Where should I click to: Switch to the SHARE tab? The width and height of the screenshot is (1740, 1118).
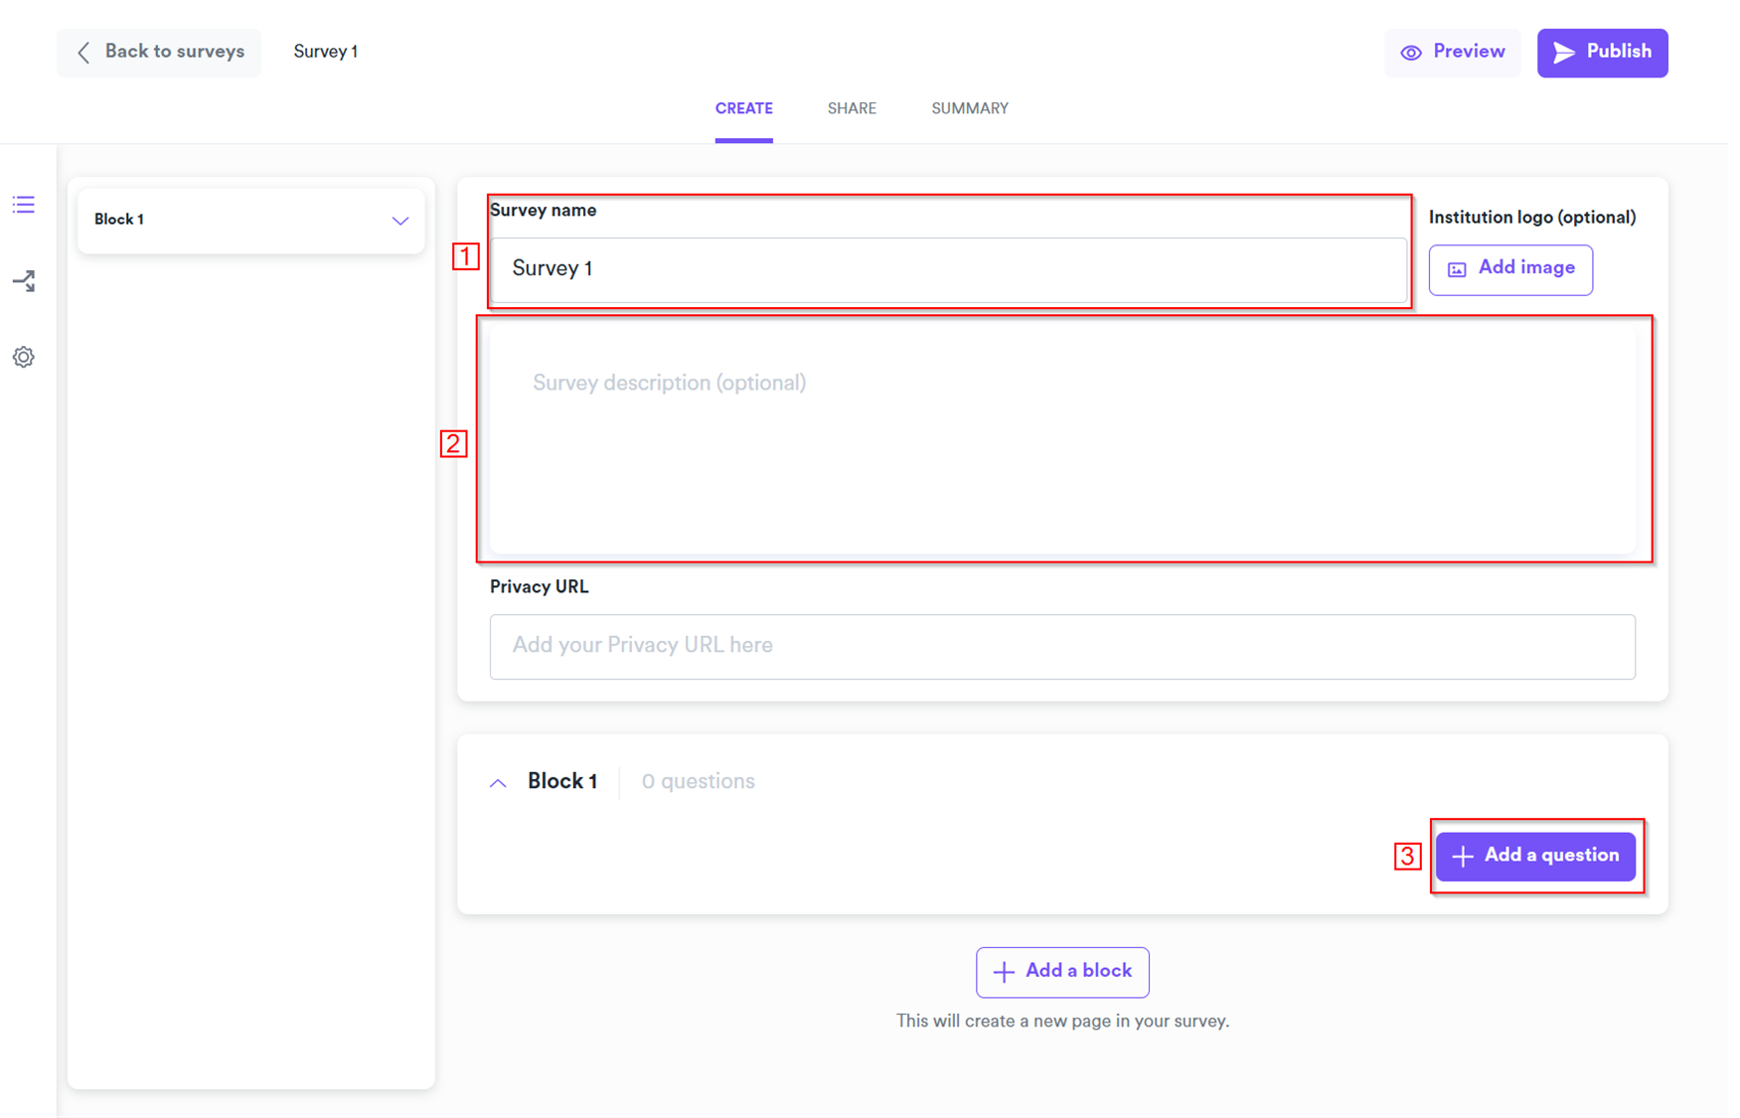[852, 108]
